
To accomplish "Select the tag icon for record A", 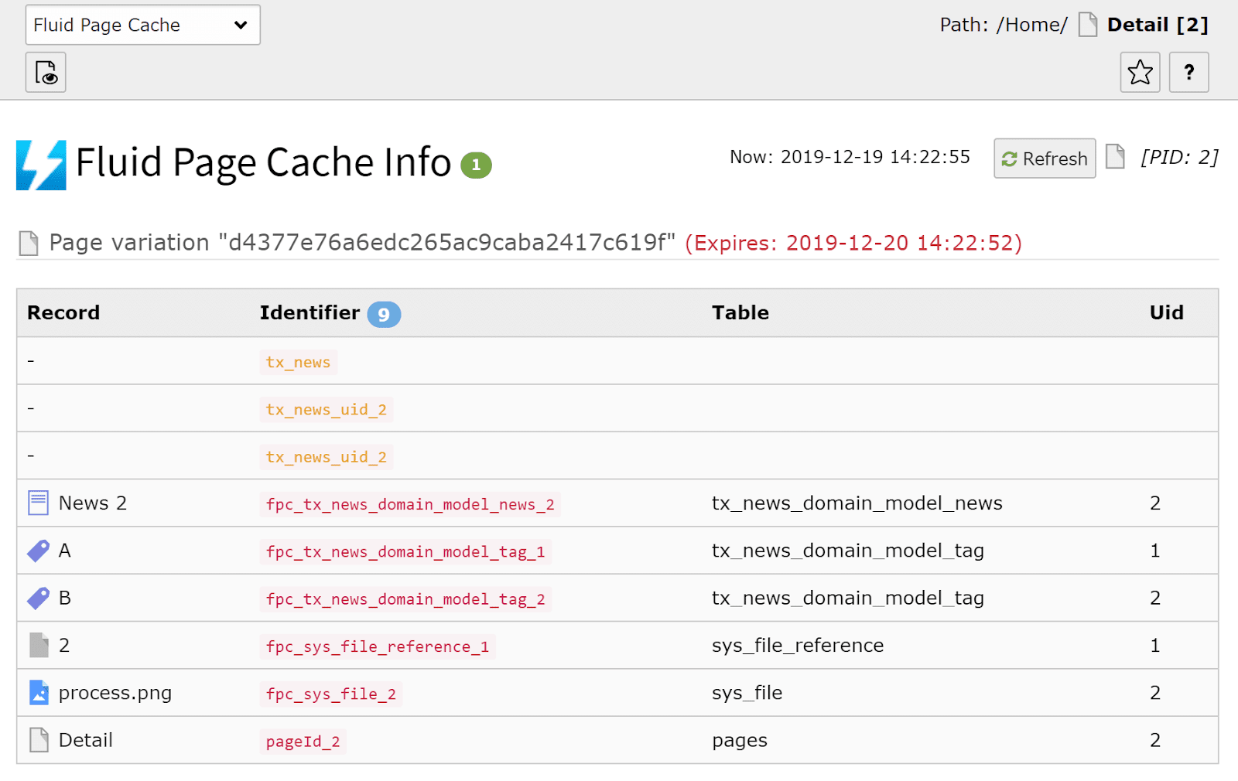I will [37, 550].
